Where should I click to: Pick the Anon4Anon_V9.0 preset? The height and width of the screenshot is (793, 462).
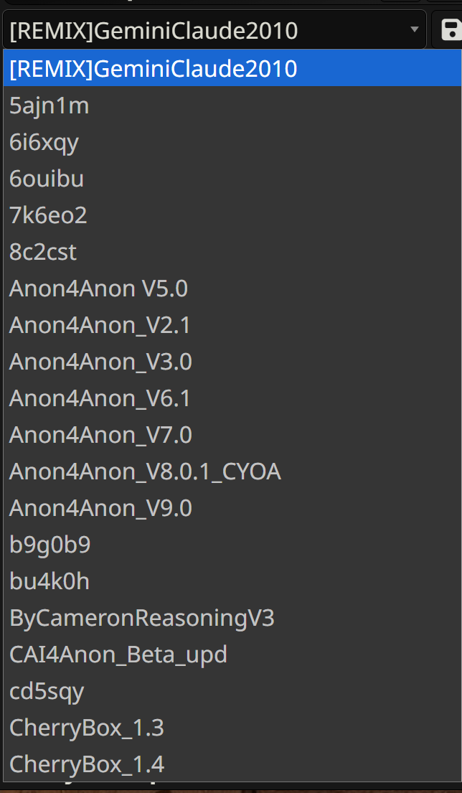point(100,509)
